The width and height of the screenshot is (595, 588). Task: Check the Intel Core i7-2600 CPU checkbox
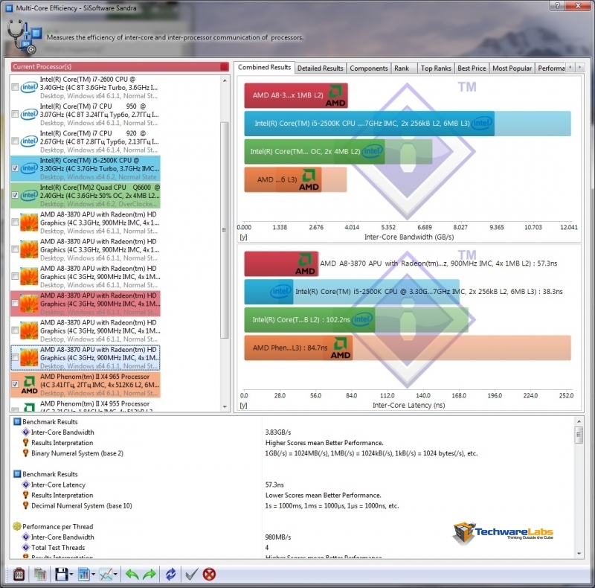15,87
